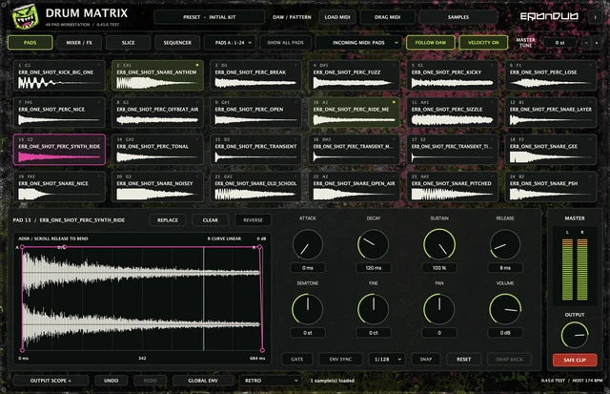Select pad 15 ERB_ONE_SHOT_PERC_TRANSIENT

coord(255,150)
